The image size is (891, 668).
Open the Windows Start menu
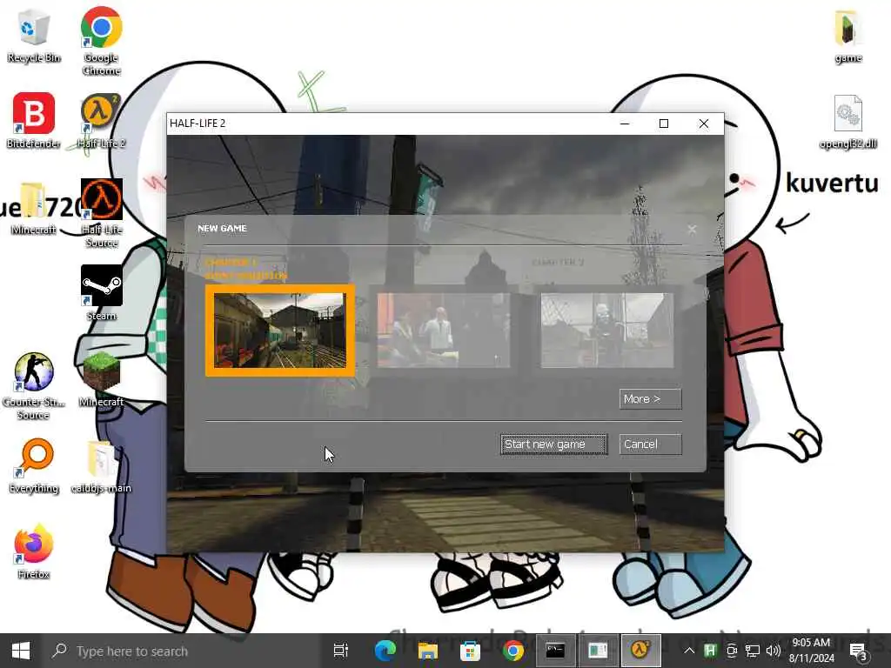pyautogui.click(x=21, y=651)
